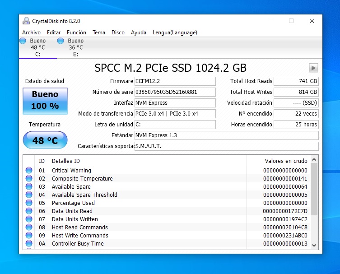
Task: Click status orb for Critical Warning row
Action: tap(29, 171)
